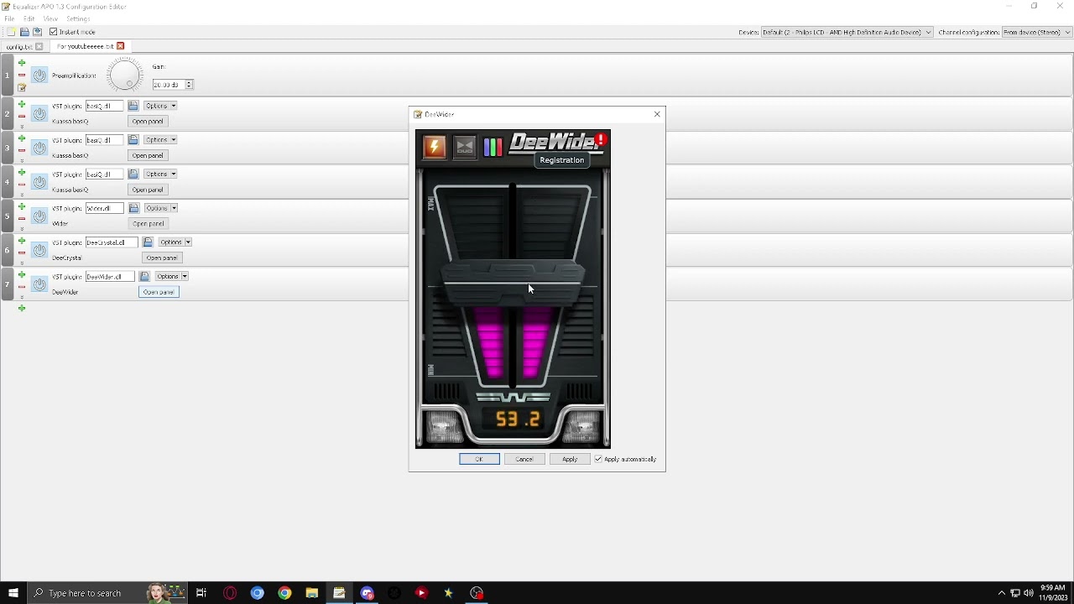Click the Open file toolbar icon

[24, 32]
